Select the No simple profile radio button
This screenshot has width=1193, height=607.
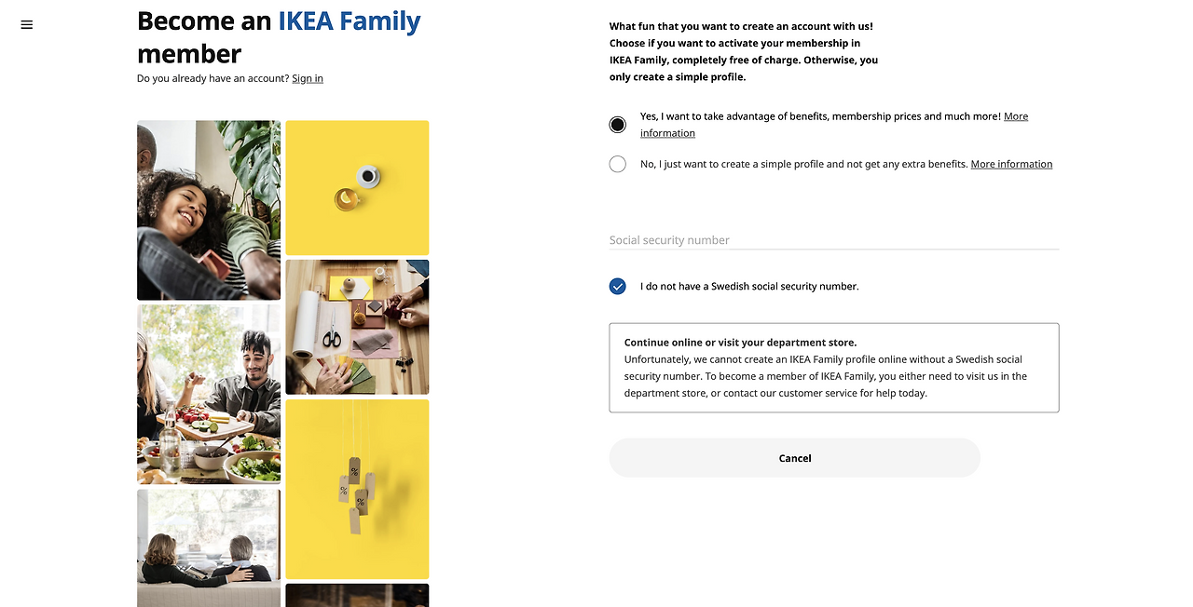(x=617, y=164)
